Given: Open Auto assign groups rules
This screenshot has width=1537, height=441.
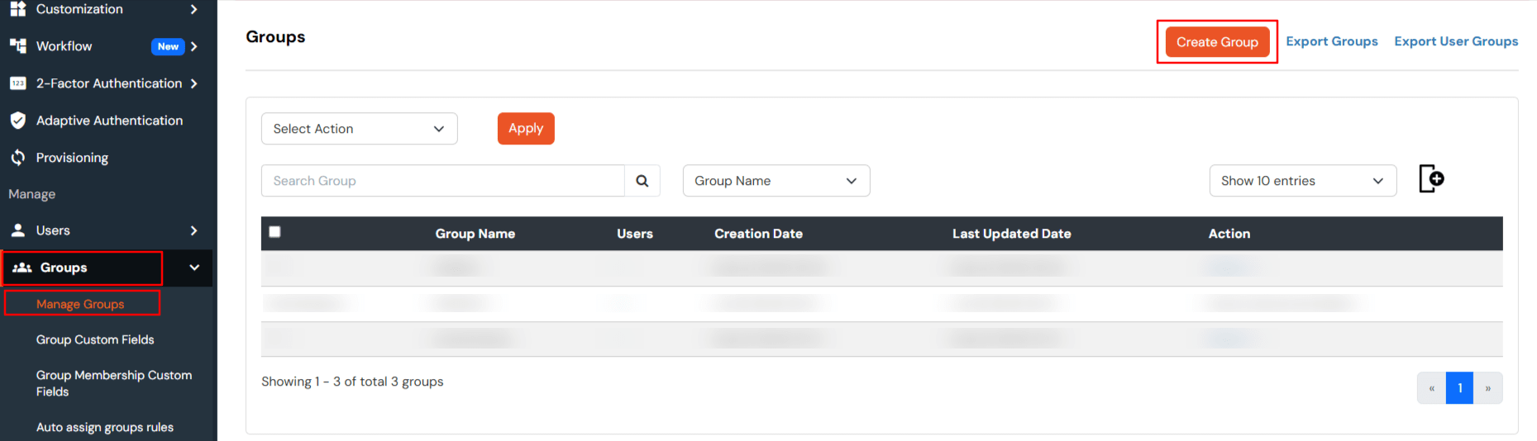Looking at the screenshot, I should 105,427.
